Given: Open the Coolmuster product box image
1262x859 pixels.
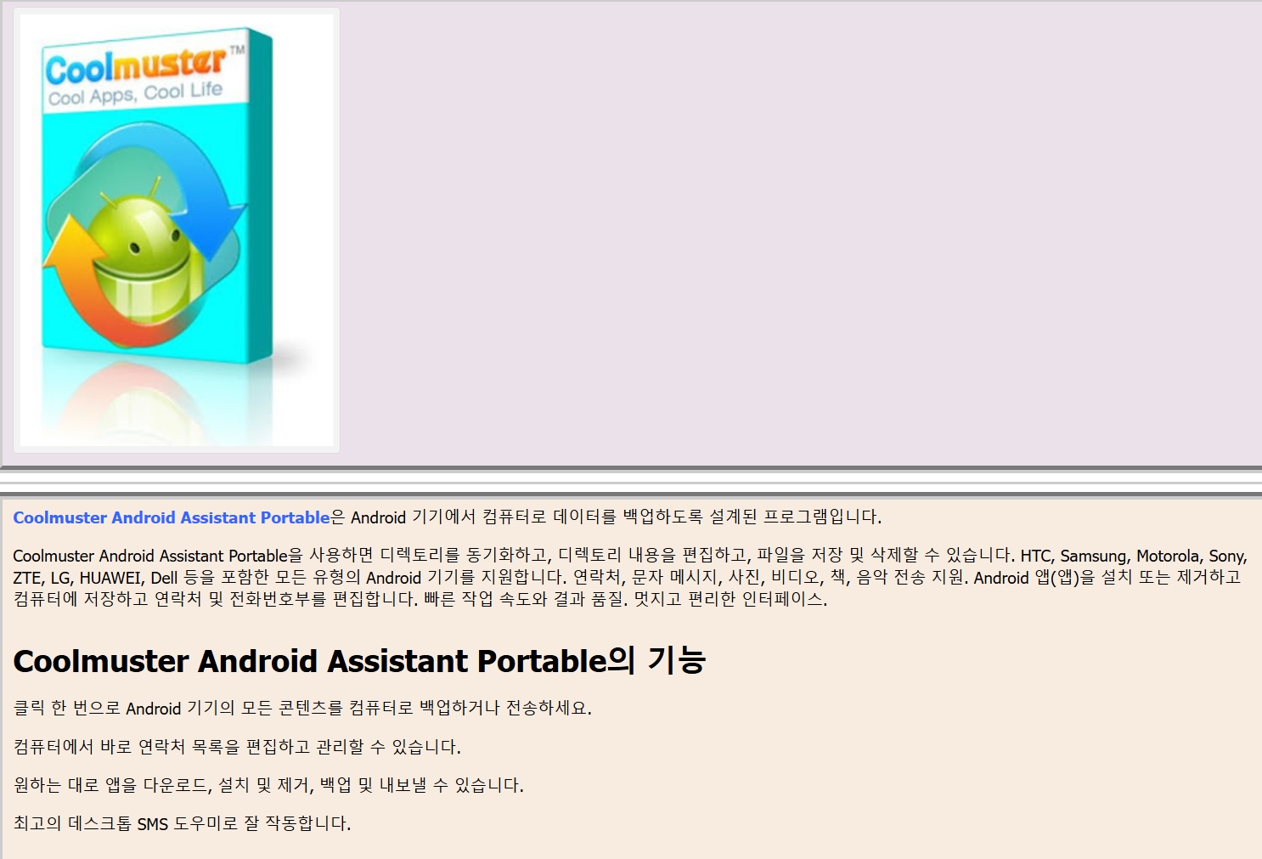Looking at the screenshot, I should (177, 230).
